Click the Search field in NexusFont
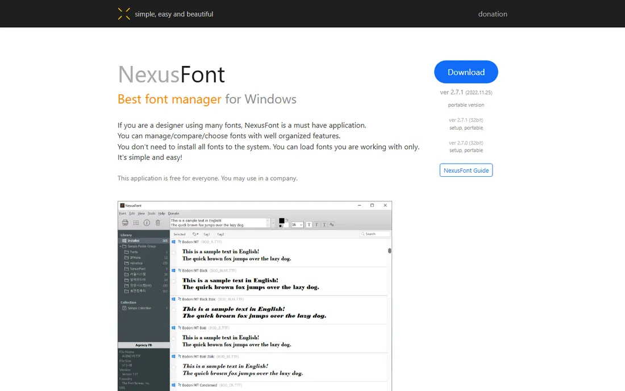 tap(374, 234)
